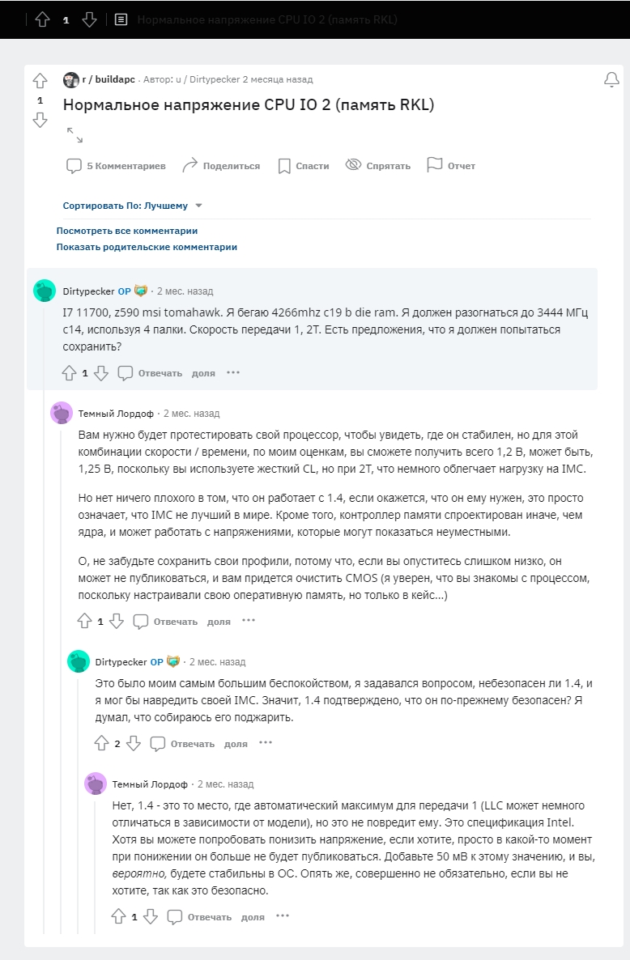Downvote the post in the top black bar
The width and height of the screenshot is (630, 960).
(x=90, y=19)
